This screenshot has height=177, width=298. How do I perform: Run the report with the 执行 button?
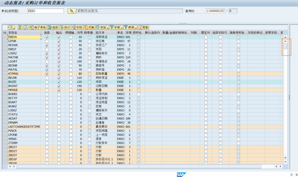click(x=65, y=27)
